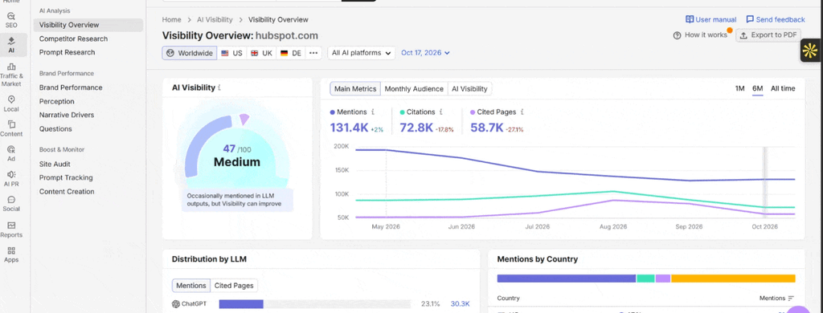This screenshot has width=823, height=313.
Task: Click the orange segment of country mentions bar
Action: coord(733,278)
